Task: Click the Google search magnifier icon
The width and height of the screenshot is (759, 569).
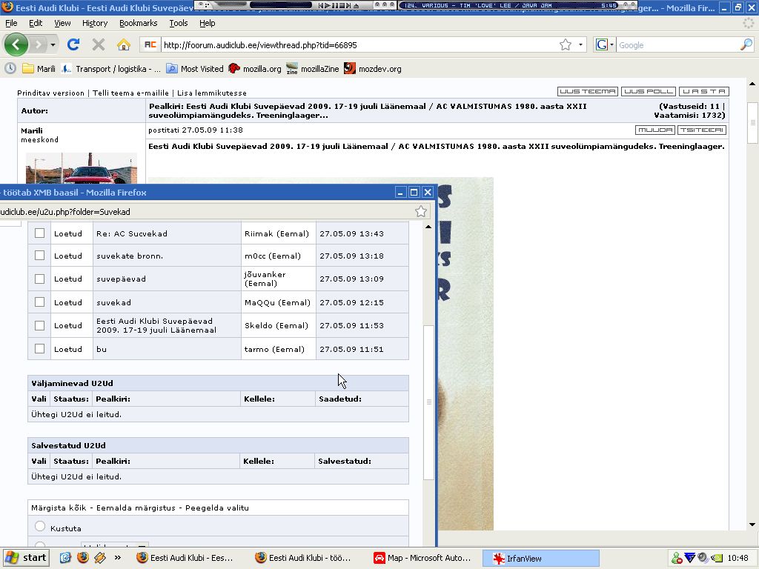Action: [746, 44]
